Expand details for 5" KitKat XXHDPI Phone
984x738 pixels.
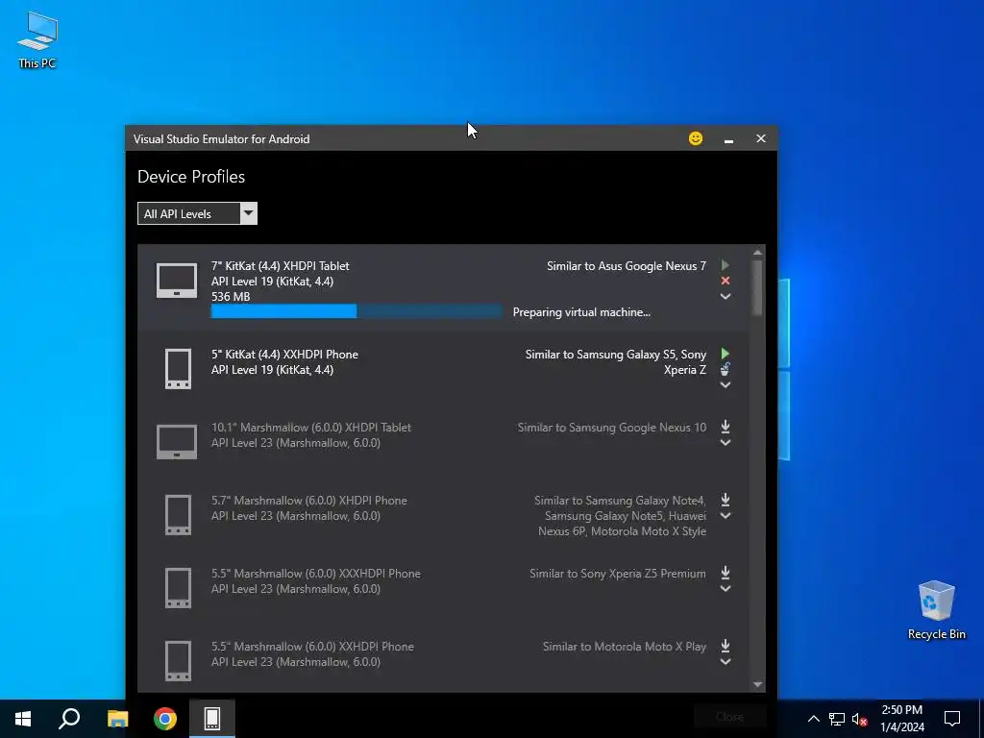[x=726, y=384]
